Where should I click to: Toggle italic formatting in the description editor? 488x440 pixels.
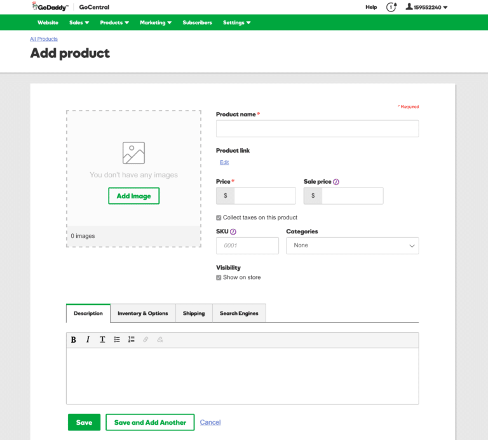(x=88, y=340)
